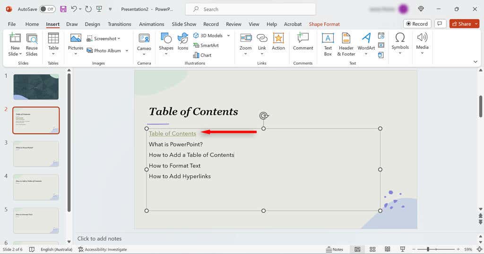Switch to Slide Sorter view
Image resolution: width=484 pixels, height=254 pixels.
[x=372, y=249]
